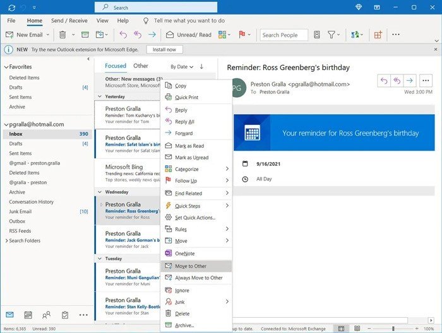Viewport: 442px width, 333px height.
Task: Click the Address Book icon
Action: pos(316,35)
